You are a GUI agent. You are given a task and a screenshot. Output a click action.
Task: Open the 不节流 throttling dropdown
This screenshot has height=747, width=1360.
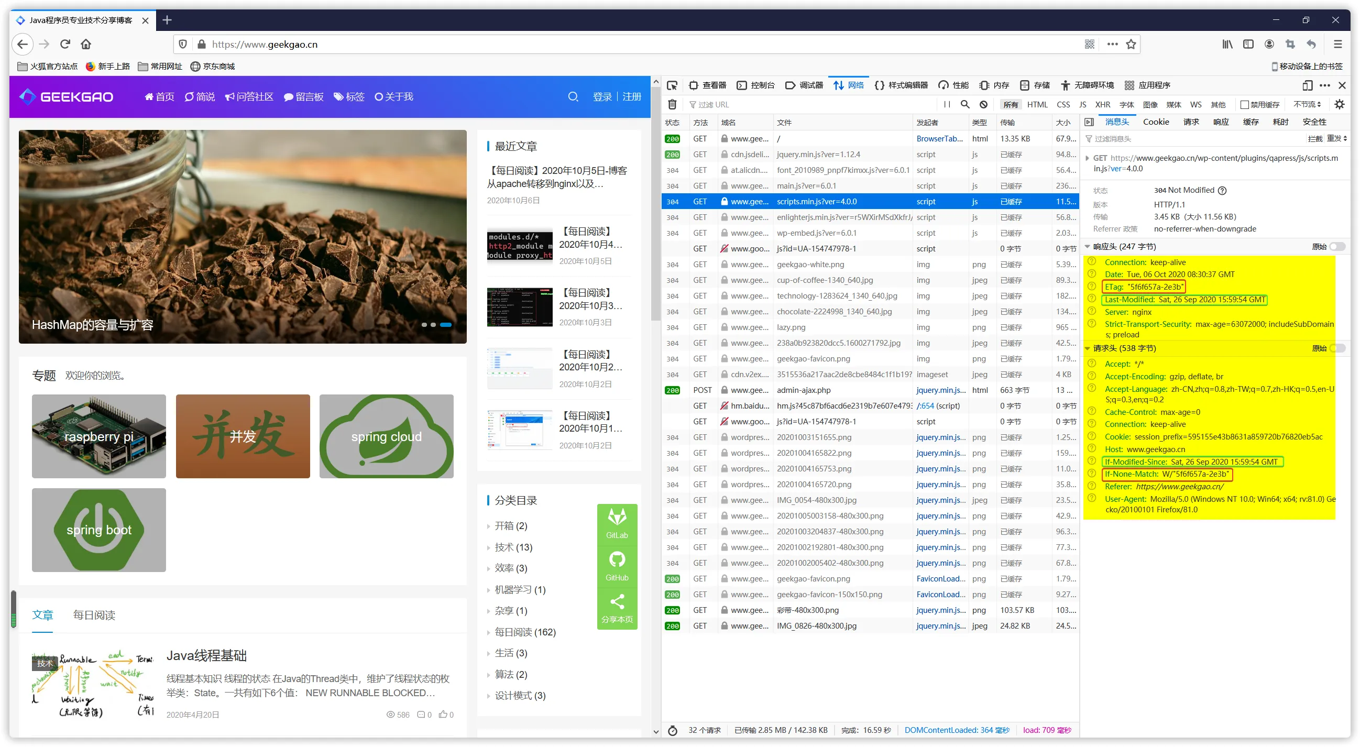1307,105
